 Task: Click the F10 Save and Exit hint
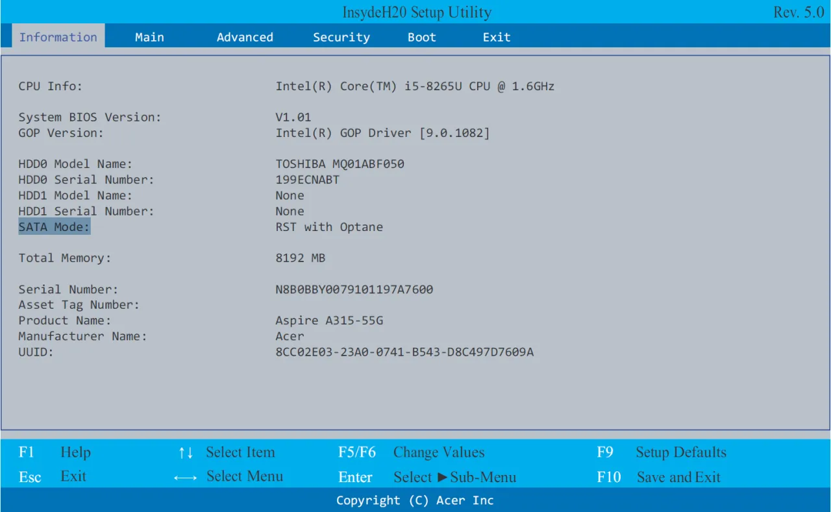point(659,477)
